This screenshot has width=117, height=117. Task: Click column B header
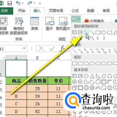37,58
